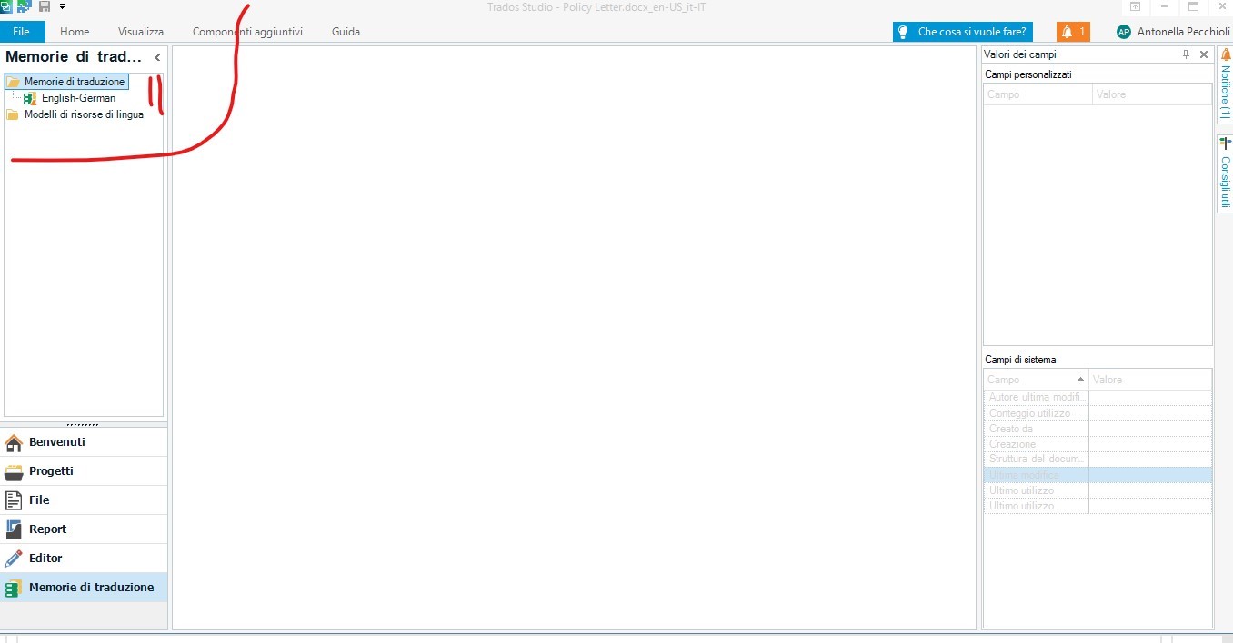Open the Visualizza ribbon tab
Image resolution: width=1233 pixels, height=643 pixels.
pyautogui.click(x=141, y=32)
